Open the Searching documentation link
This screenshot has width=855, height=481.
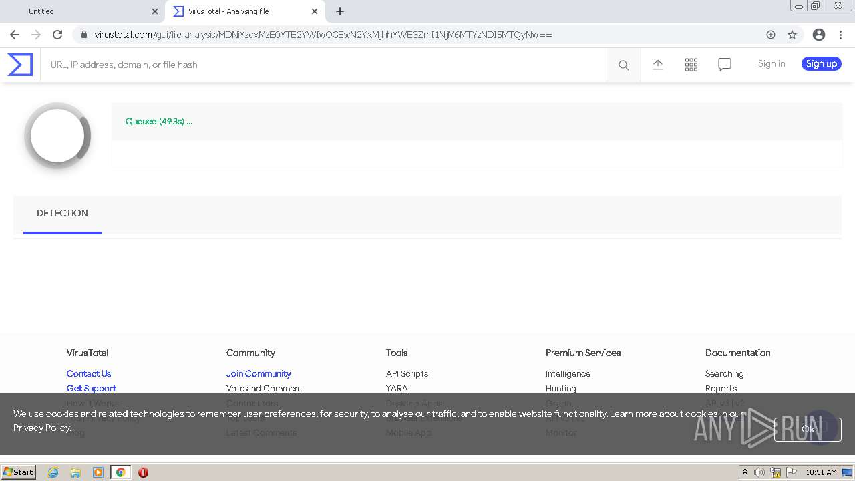tap(724, 374)
